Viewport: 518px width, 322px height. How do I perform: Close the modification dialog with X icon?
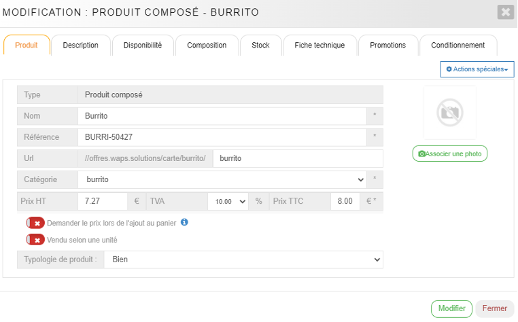(505, 12)
